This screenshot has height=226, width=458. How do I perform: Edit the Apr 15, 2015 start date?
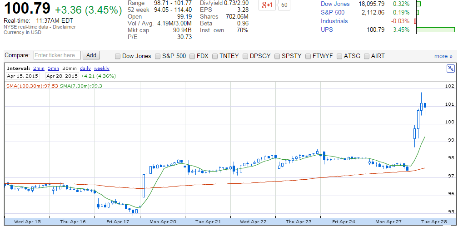coord(23,76)
